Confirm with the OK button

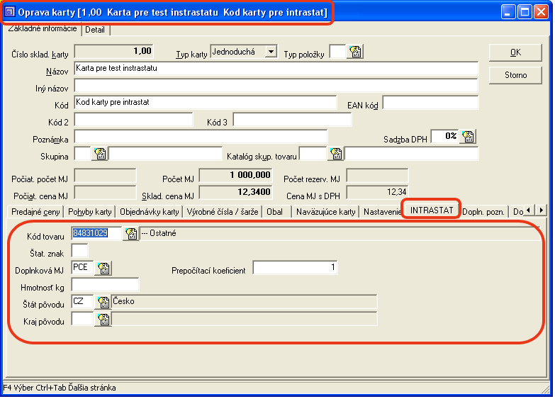tap(515, 52)
